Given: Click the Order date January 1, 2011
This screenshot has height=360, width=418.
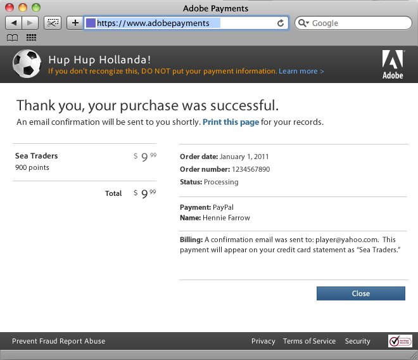Looking at the screenshot, I should coord(224,157).
